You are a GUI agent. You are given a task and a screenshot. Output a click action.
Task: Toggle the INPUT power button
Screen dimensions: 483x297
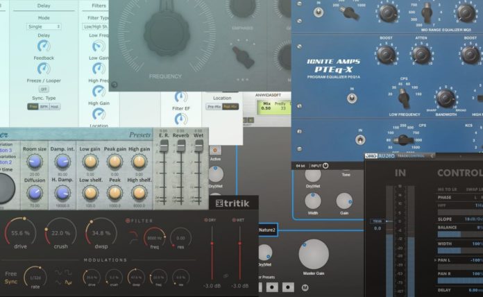pos(325,166)
